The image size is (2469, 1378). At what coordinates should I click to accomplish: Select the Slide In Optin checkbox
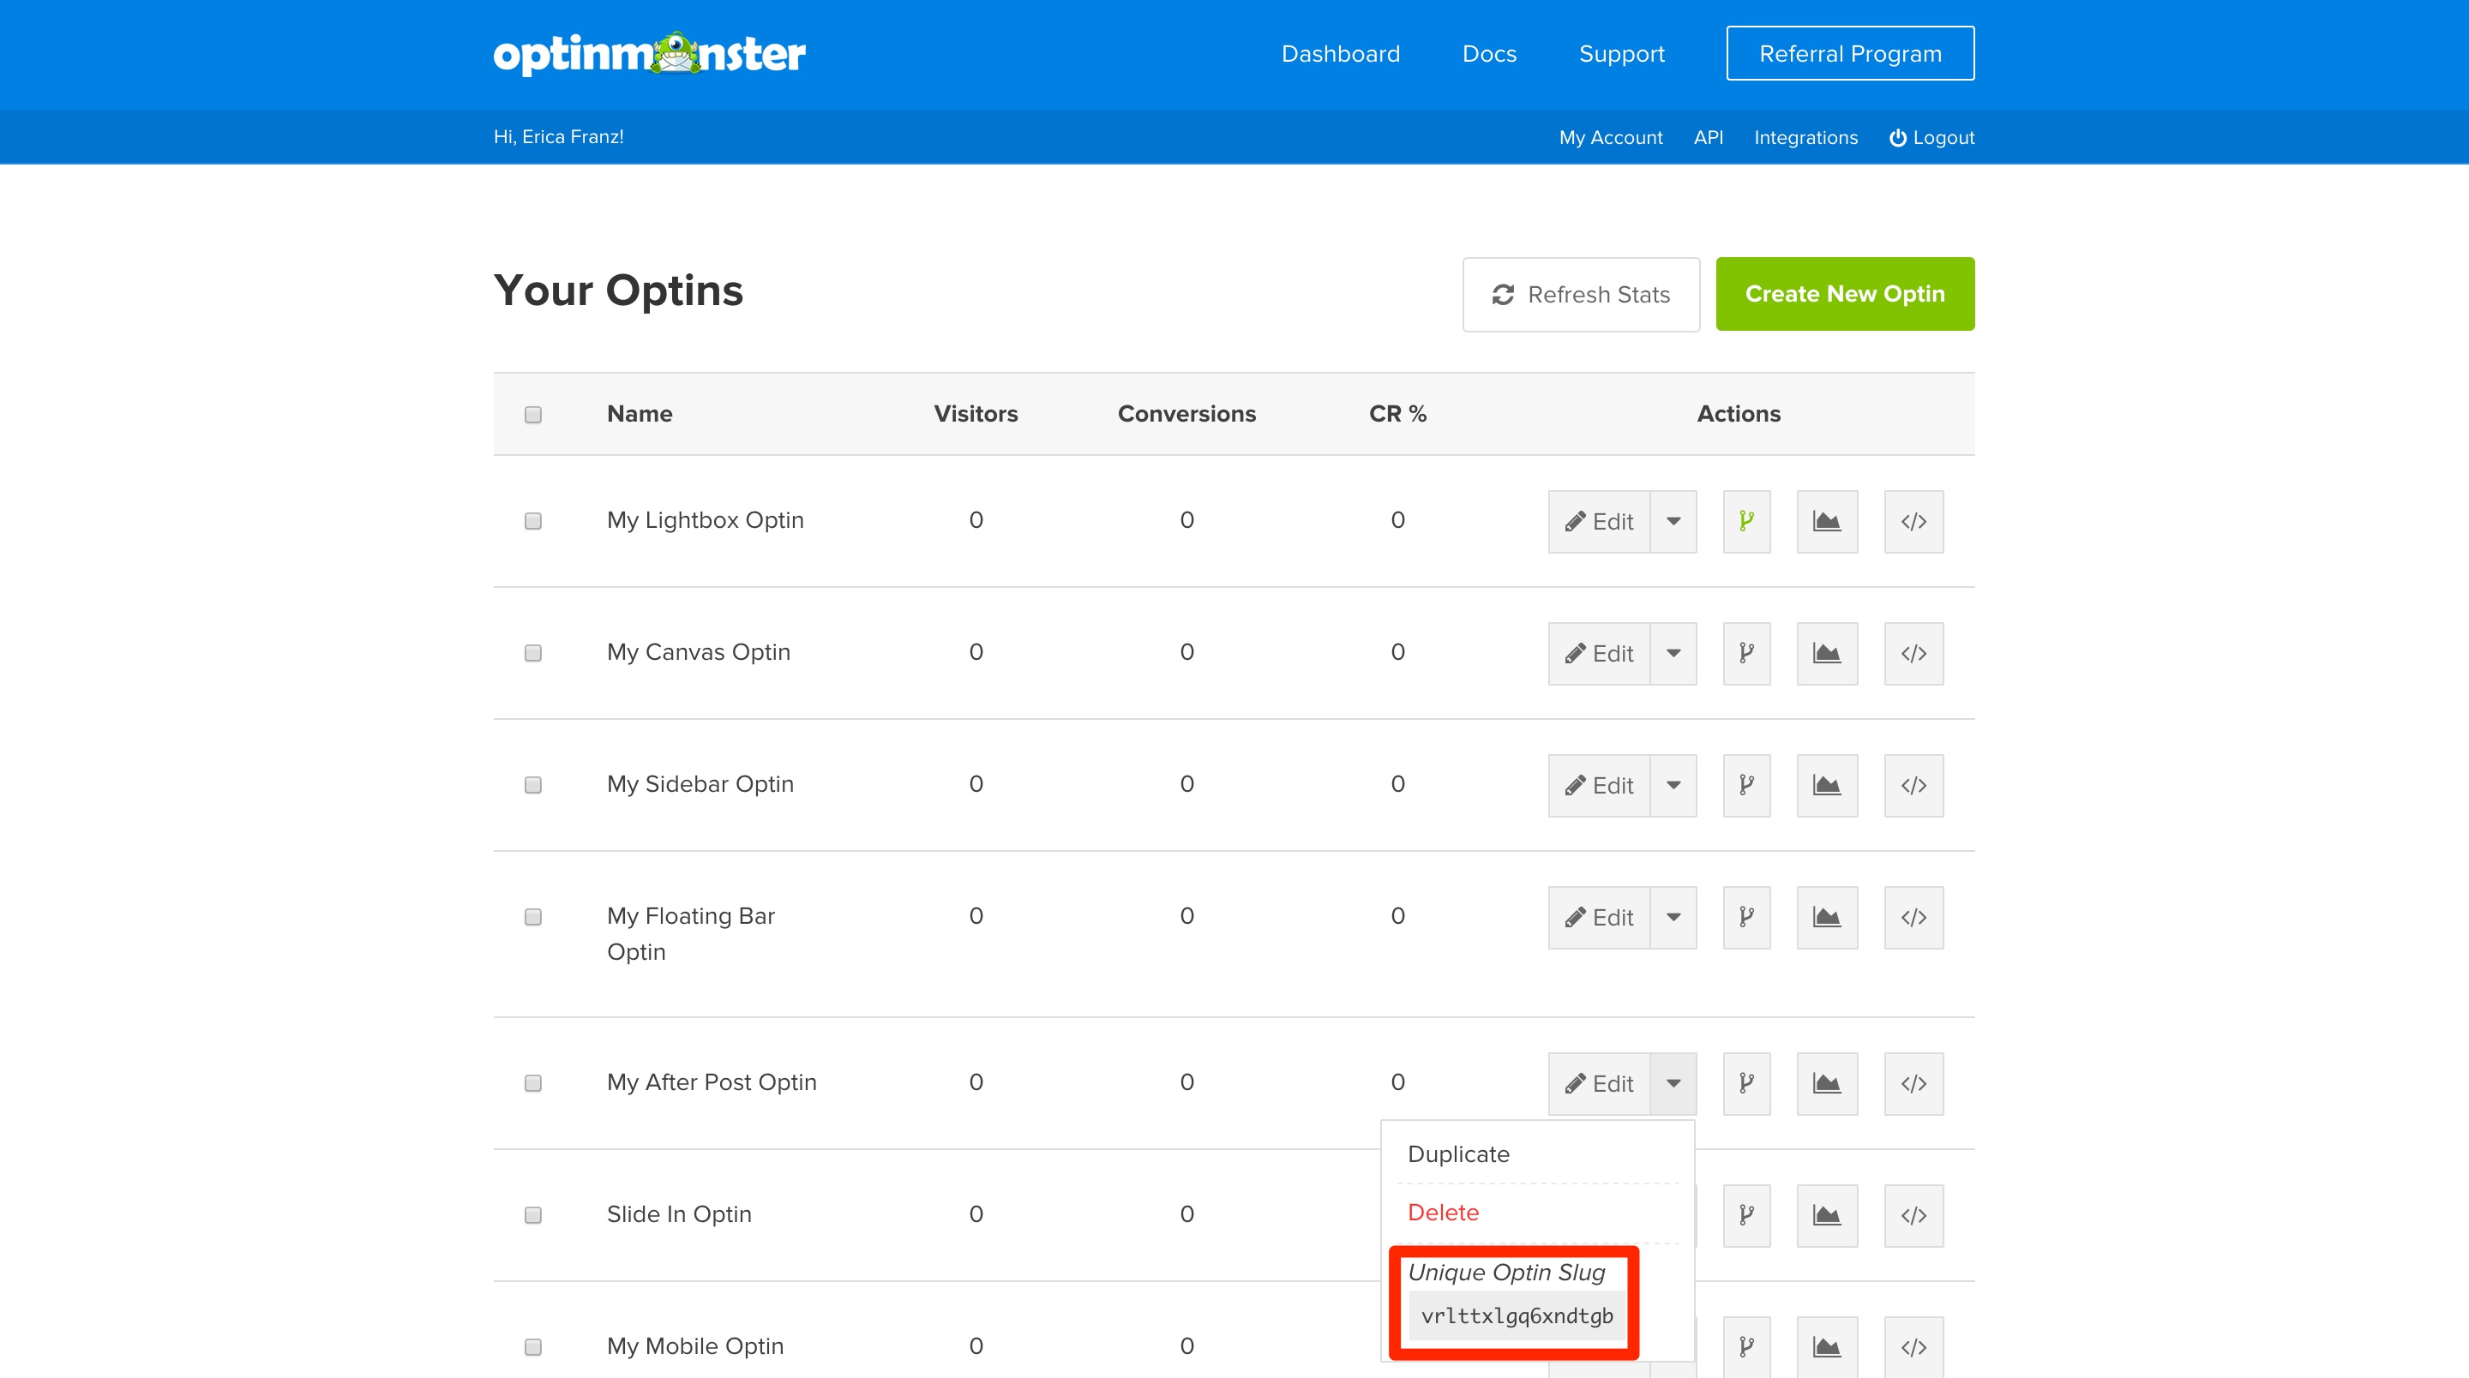coord(533,1215)
